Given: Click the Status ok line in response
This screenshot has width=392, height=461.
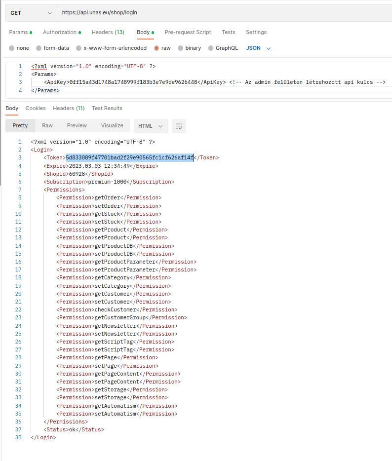Looking at the screenshot, I should click(x=74, y=430).
